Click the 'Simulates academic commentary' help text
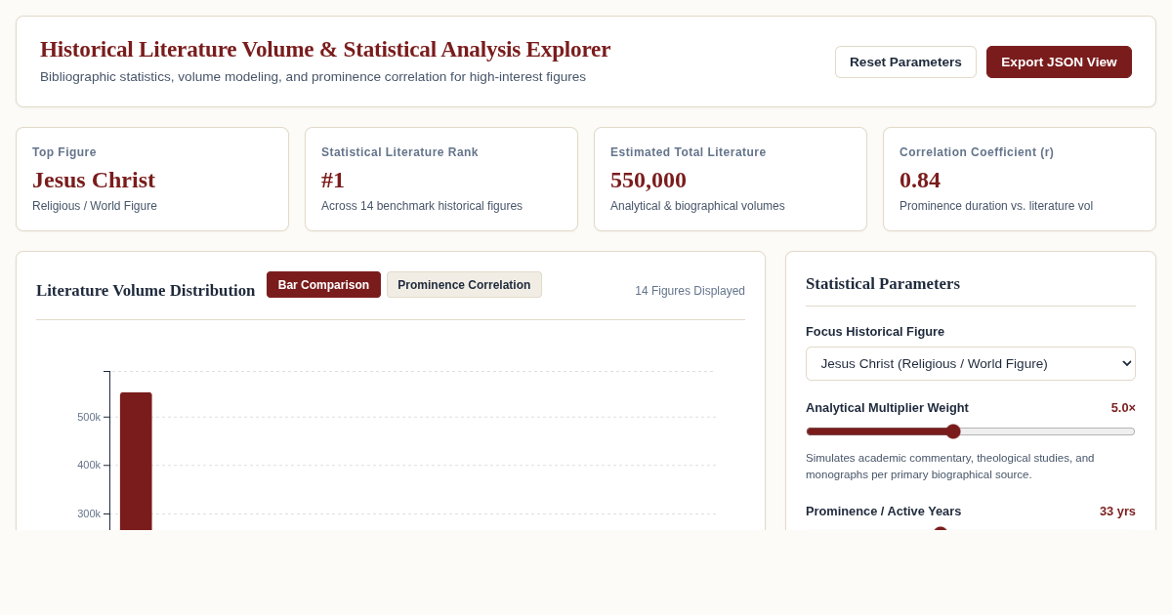Image resolution: width=1172 pixels, height=615 pixels. (949, 466)
